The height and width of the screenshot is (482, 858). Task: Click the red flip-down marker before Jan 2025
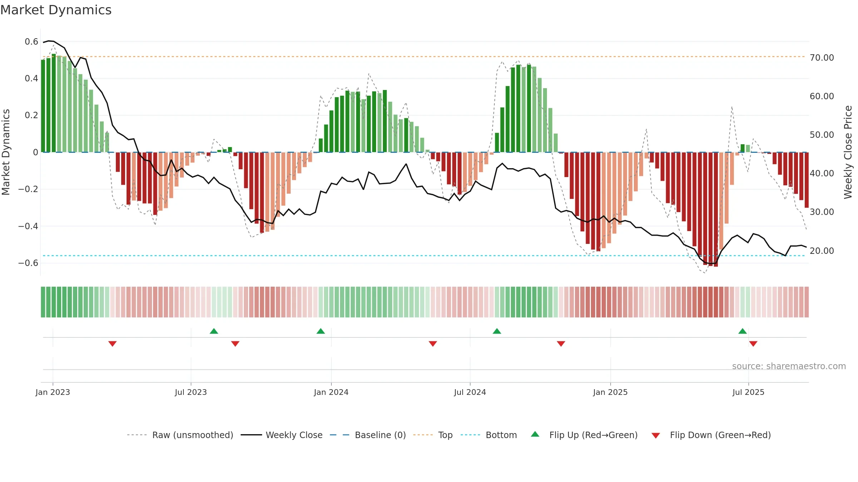561,344
